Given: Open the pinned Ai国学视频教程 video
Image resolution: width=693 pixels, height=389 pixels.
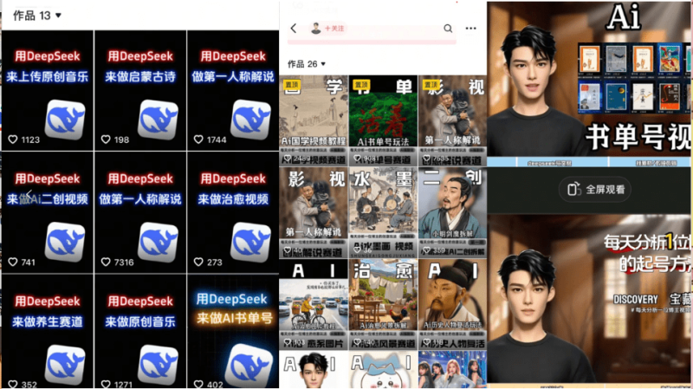Looking at the screenshot, I should (314, 120).
